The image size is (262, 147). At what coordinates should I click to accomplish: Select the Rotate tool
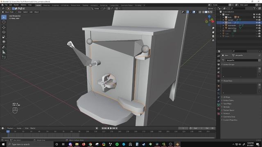click(4, 32)
